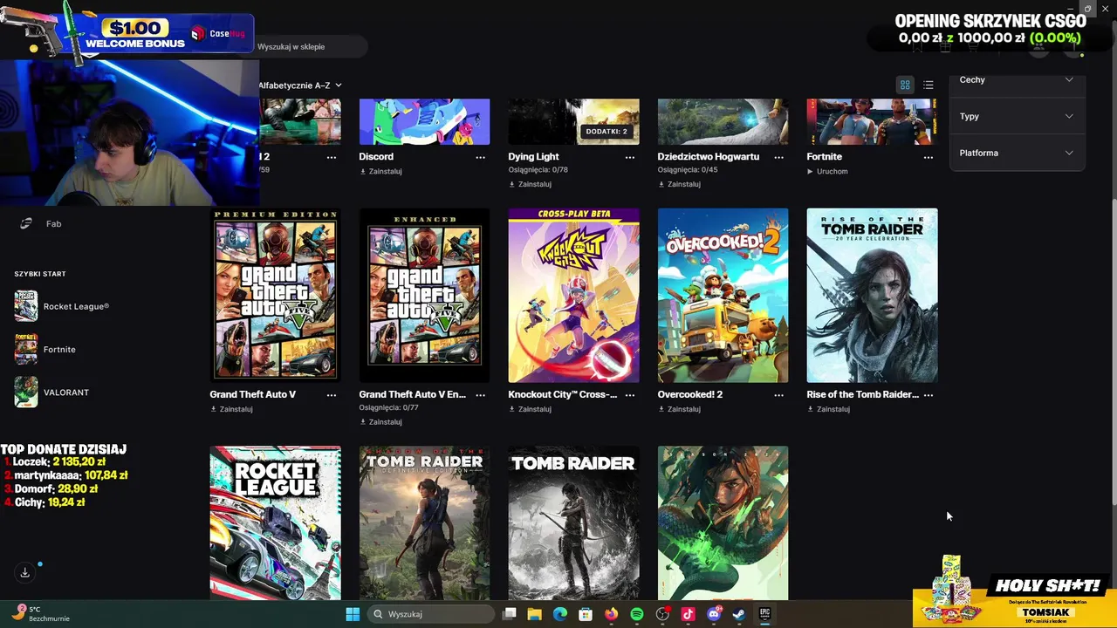Click the Windows taskbar Wyszukaj search box
The image size is (1117, 628).
tap(431, 614)
